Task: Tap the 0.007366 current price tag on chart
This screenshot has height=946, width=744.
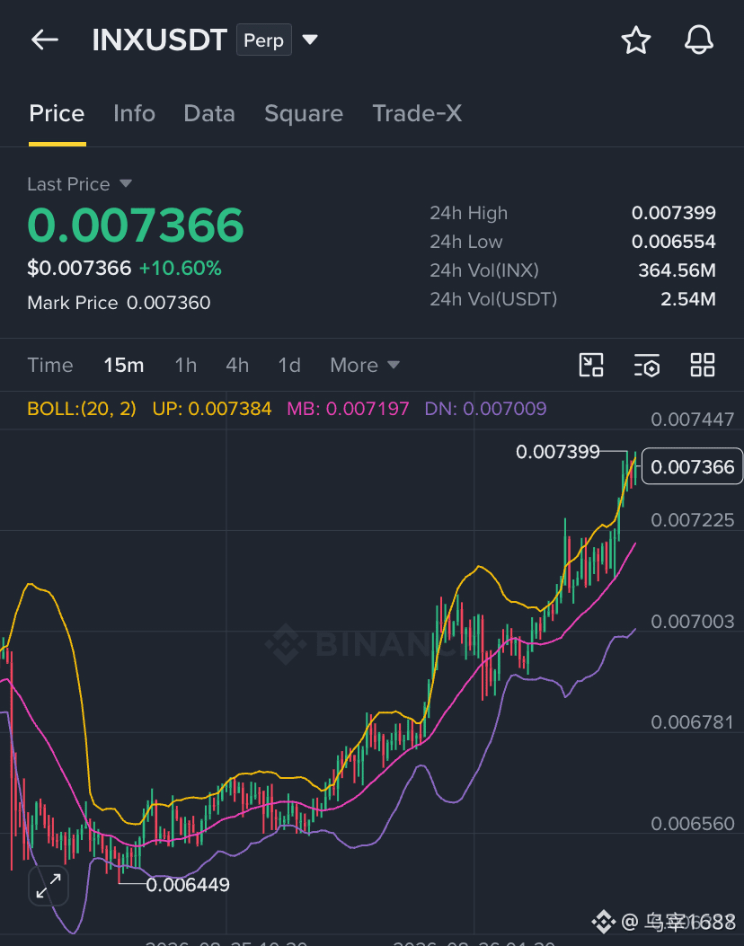Action: (x=692, y=466)
